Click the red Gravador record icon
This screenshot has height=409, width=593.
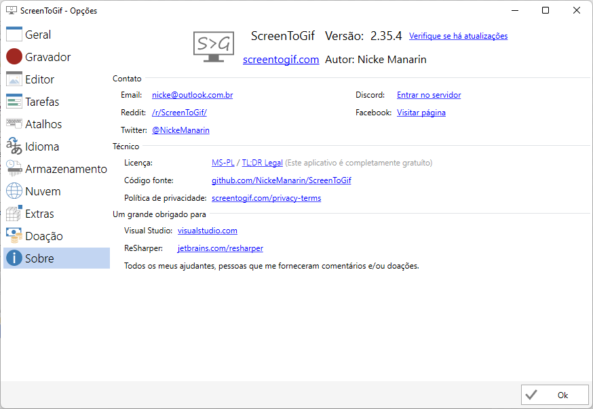[x=14, y=56]
